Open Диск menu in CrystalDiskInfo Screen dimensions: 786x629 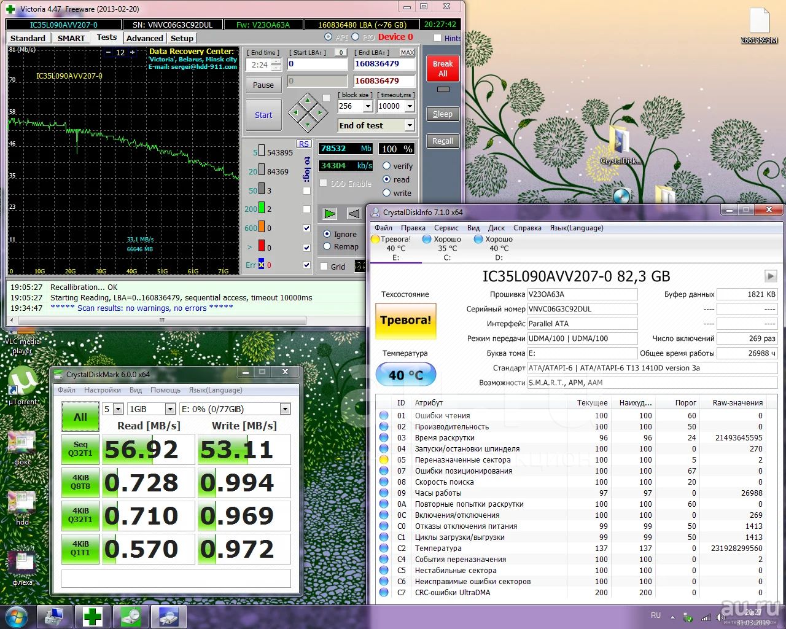[x=496, y=228]
